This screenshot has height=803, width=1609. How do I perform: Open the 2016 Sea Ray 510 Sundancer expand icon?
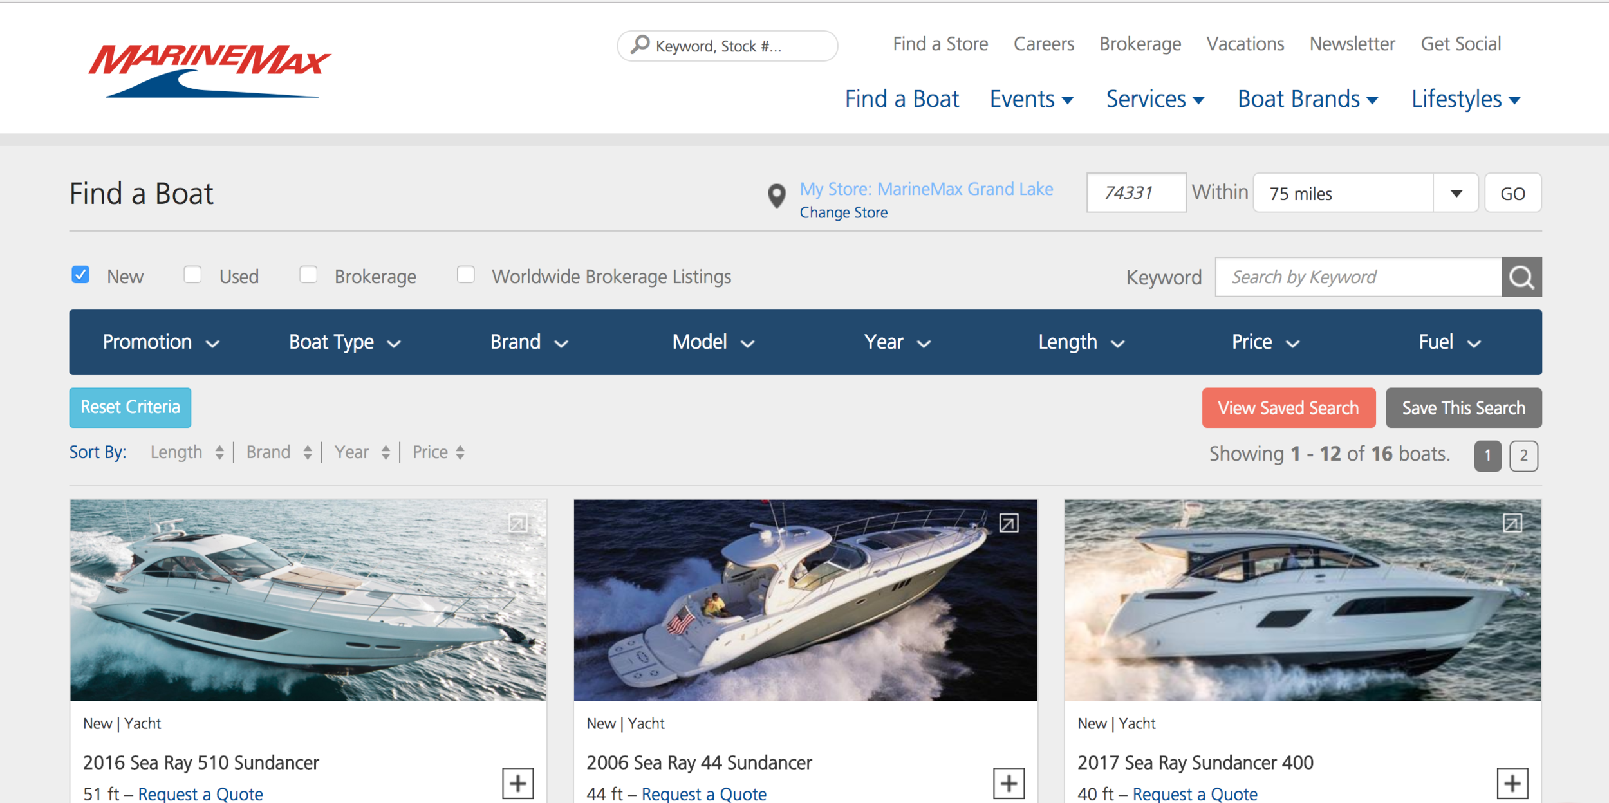518,524
